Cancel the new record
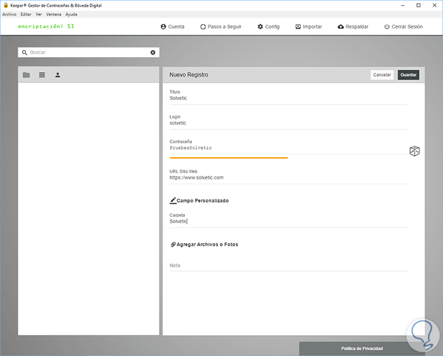Image resolution: width=443 pixels, height=356 pixels. [x=382, y=75]
